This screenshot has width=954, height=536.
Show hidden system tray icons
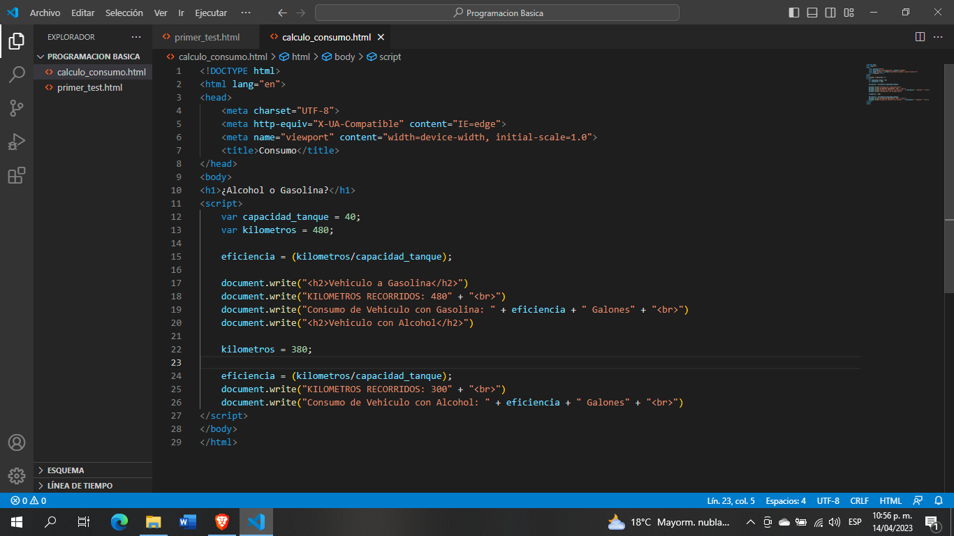point(751,522)
